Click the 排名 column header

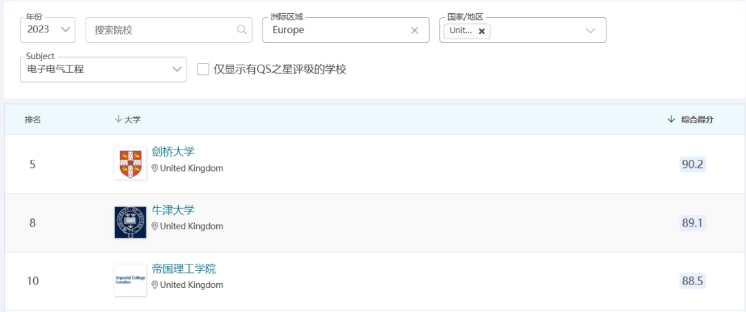[33, 119]
